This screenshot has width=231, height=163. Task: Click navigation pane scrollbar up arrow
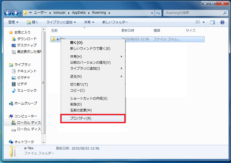[44, 30]
